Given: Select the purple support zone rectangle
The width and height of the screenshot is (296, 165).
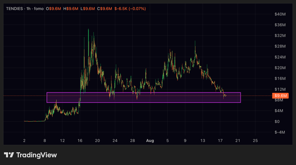Looking at the screenshot, I should [x=144, y=98].
